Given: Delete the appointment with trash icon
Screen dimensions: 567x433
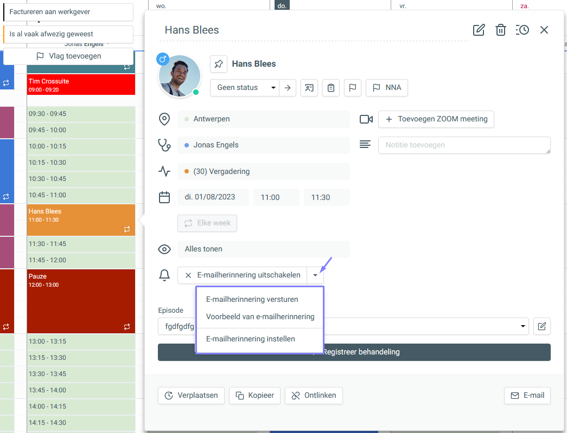Looking at the screenshot, I should click(x=500, y=30).
